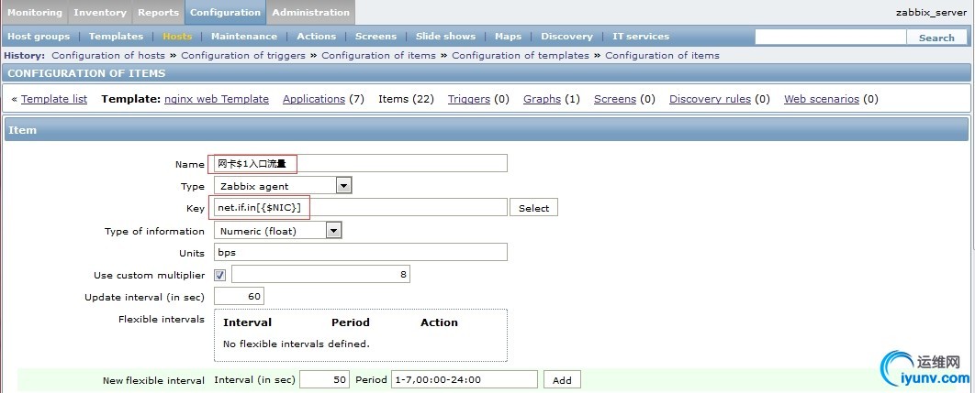Viewport: 975px width, 393px height.
Task: Open the Administration main tab
Action: coord(311,13)
